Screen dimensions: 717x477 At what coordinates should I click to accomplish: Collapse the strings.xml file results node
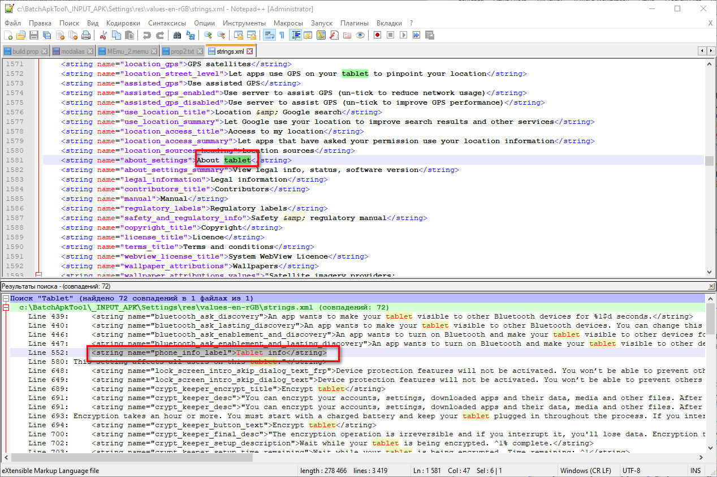[x=6, y=307]
